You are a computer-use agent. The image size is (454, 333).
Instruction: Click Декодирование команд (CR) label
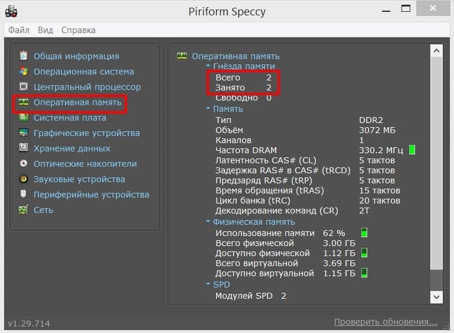276,211
